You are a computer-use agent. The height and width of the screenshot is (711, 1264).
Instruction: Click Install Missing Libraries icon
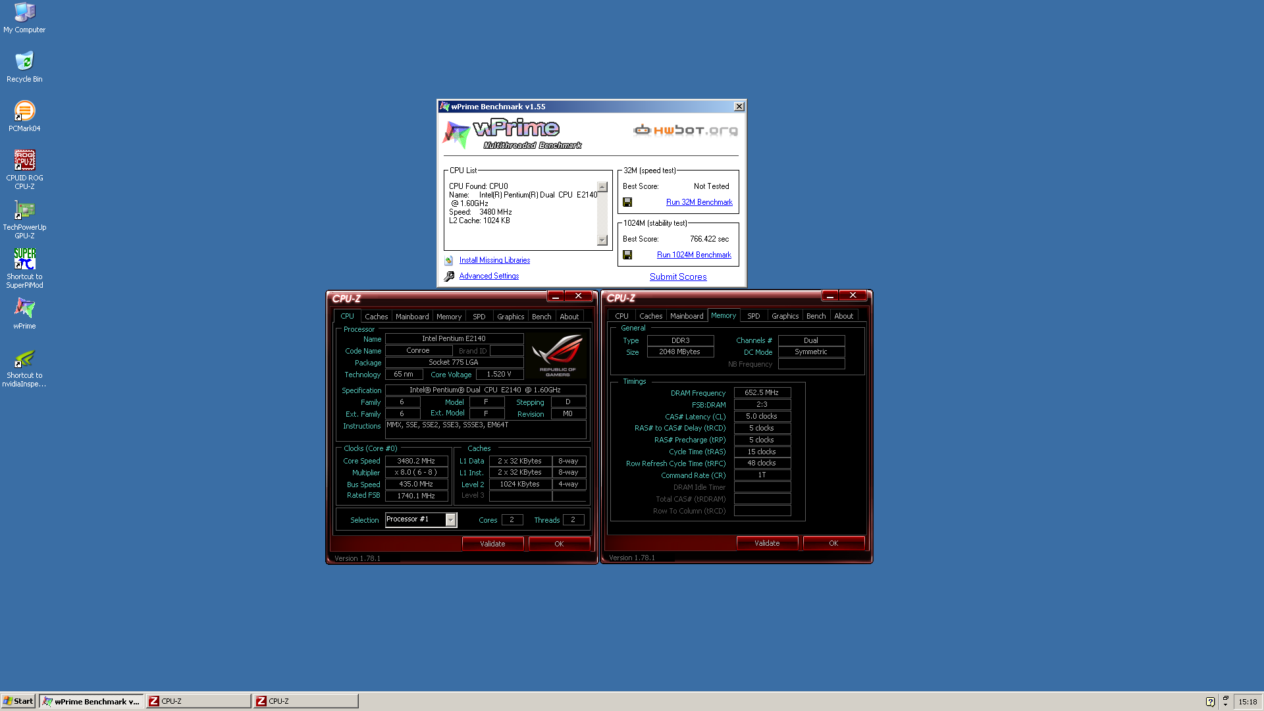(449, 261)
